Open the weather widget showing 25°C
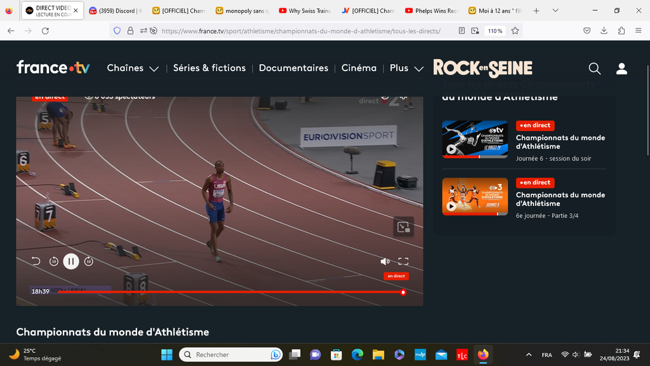This screenshot has width=650, height=366. click(x=36, y=355)
